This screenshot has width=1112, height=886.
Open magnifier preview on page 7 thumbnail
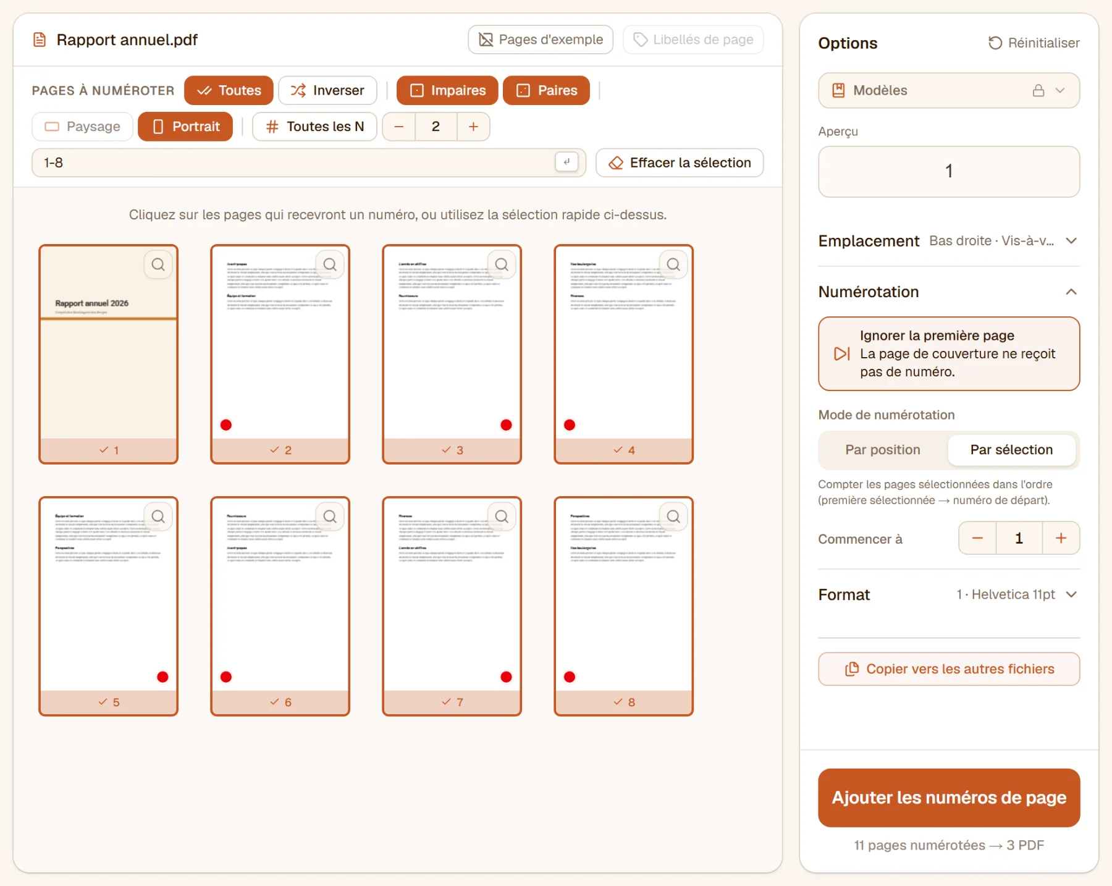(502, 517)
